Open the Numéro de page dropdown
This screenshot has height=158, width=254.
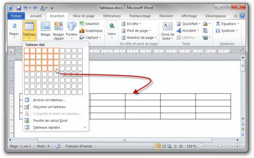139,38
